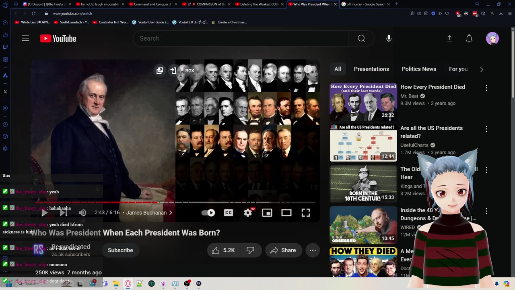Click the Resyndicated channel avatar
The width and height of the screenshot is (515, 290).
pyautogui.click(x=39, y=250)
